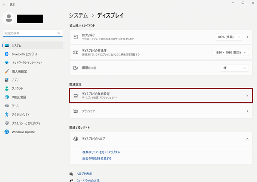257x182 pixels.
Task: Open the 100% (推奨) scale dropdown
Action: pyautogui.click(x=229, y=37)
